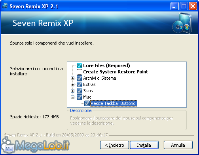Select the Misc item label

[87, 97]
